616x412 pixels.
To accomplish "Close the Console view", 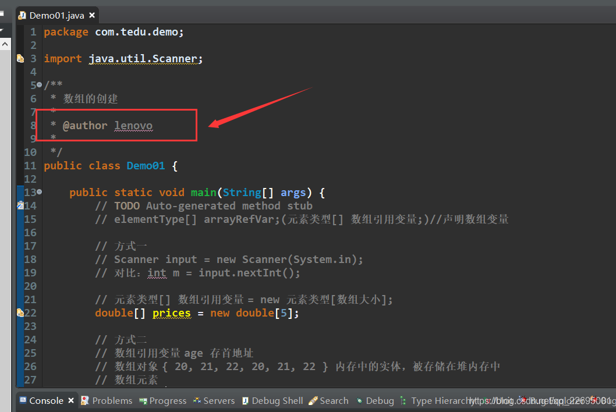I will tap(71, 400).
